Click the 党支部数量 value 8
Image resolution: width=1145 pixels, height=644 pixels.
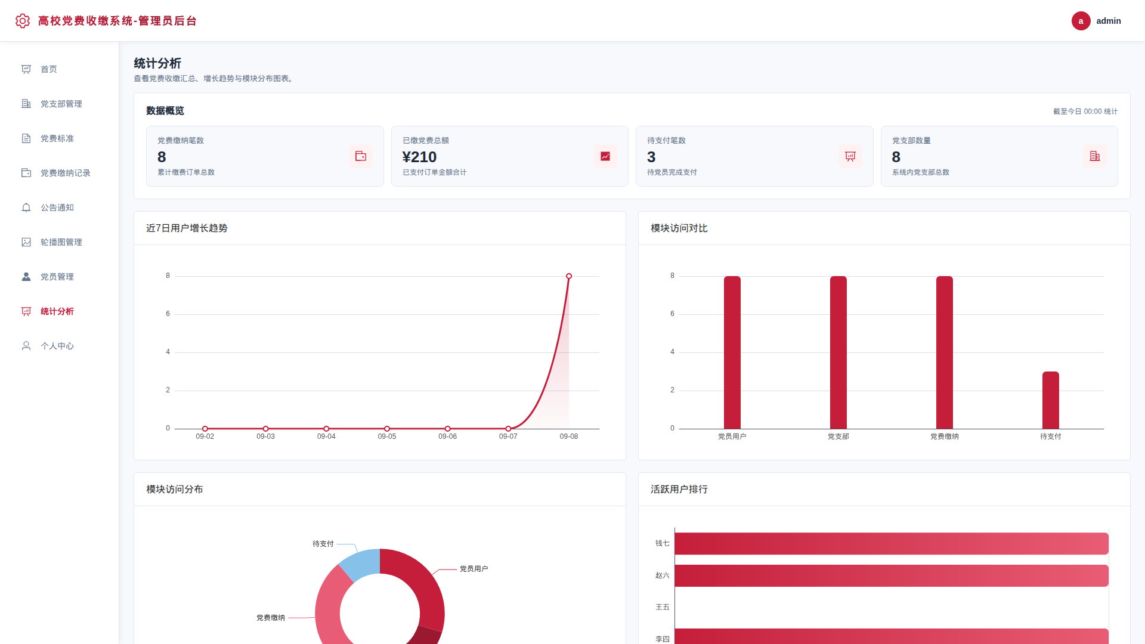896,157
